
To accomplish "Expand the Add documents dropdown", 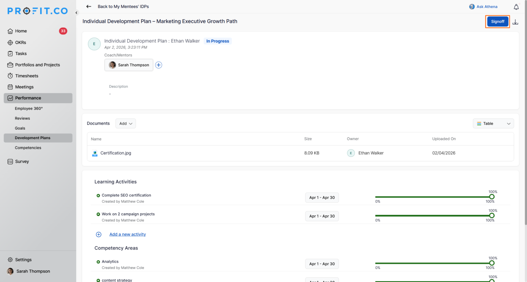I will (x=125, y=123).
